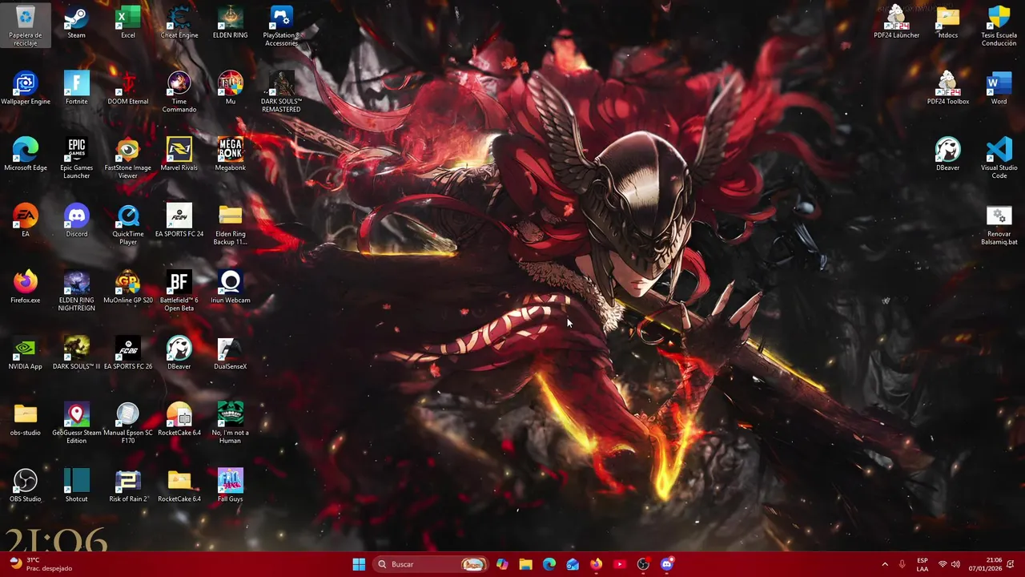Select Renovar Balsamiq.bat file
Screen dimensions: 1025x577
pos(999,224)
